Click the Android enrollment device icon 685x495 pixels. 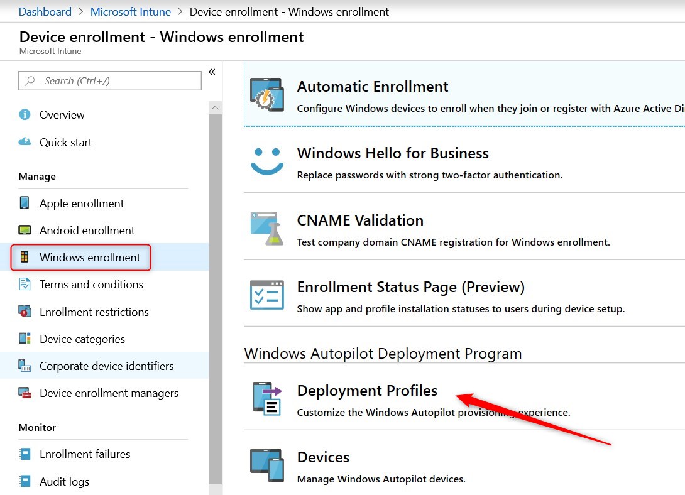coord(25,230)
